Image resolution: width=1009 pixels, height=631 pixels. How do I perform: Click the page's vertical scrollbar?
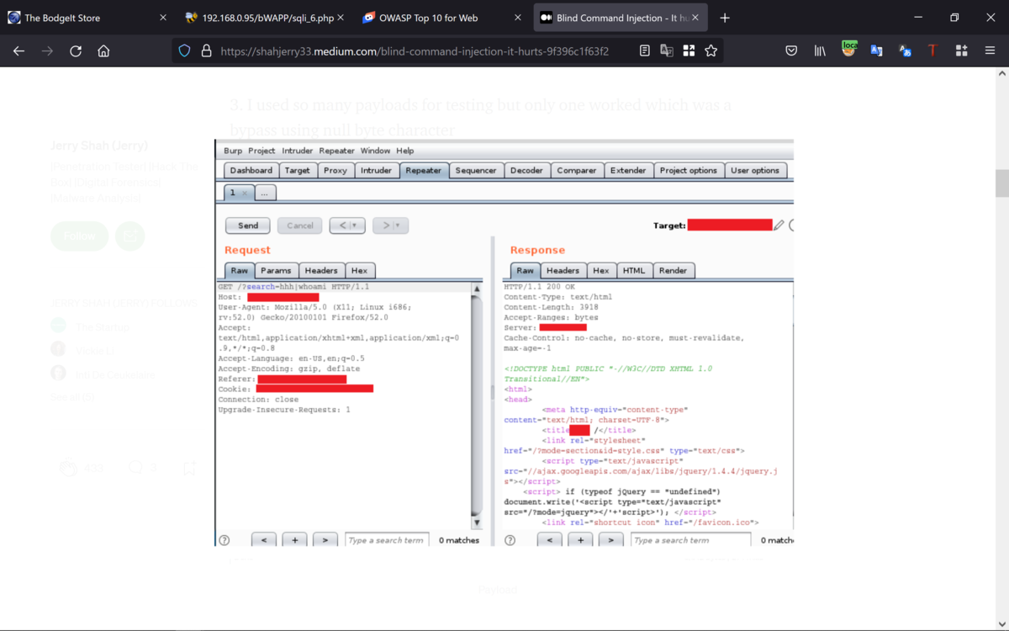tap(1001, 183)
